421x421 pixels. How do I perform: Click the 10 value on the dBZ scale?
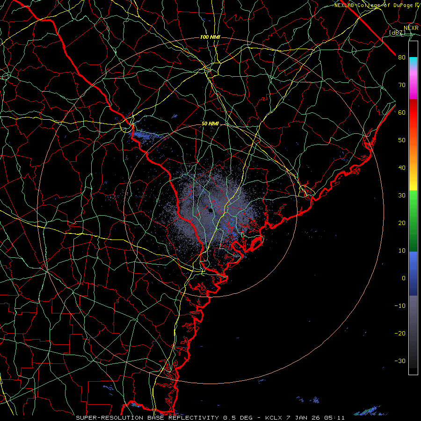[402, 251]
